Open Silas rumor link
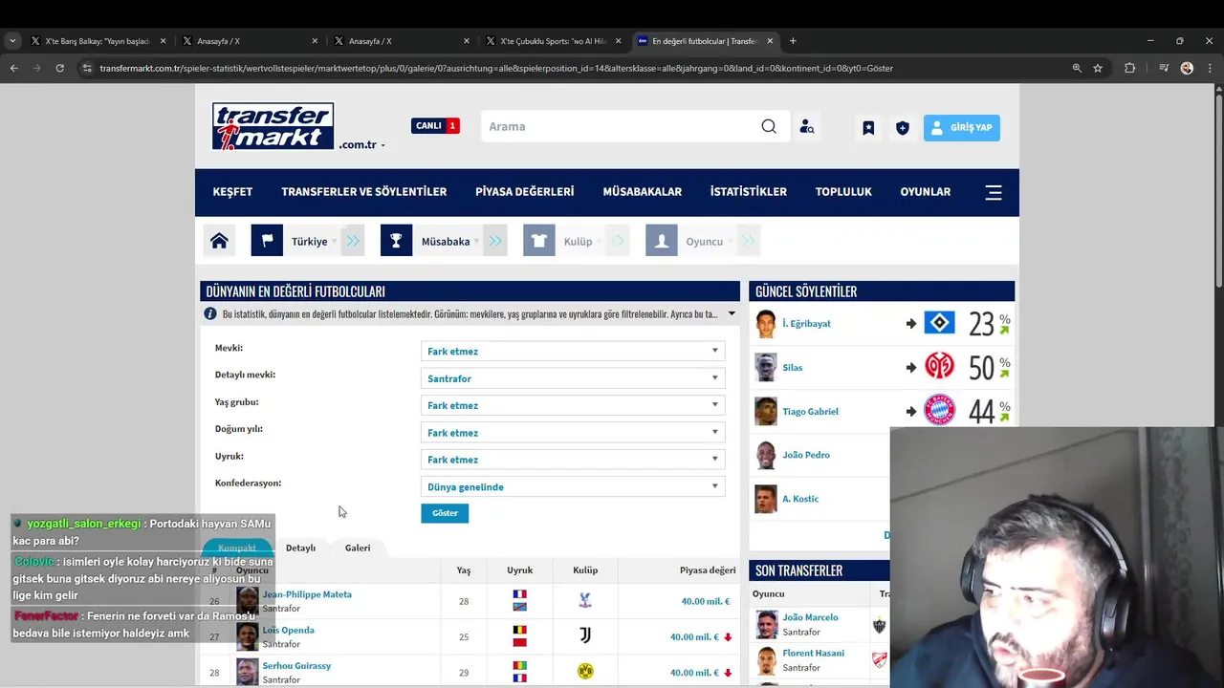This screenshot has height=688, width=1224. tap(792, 367)
